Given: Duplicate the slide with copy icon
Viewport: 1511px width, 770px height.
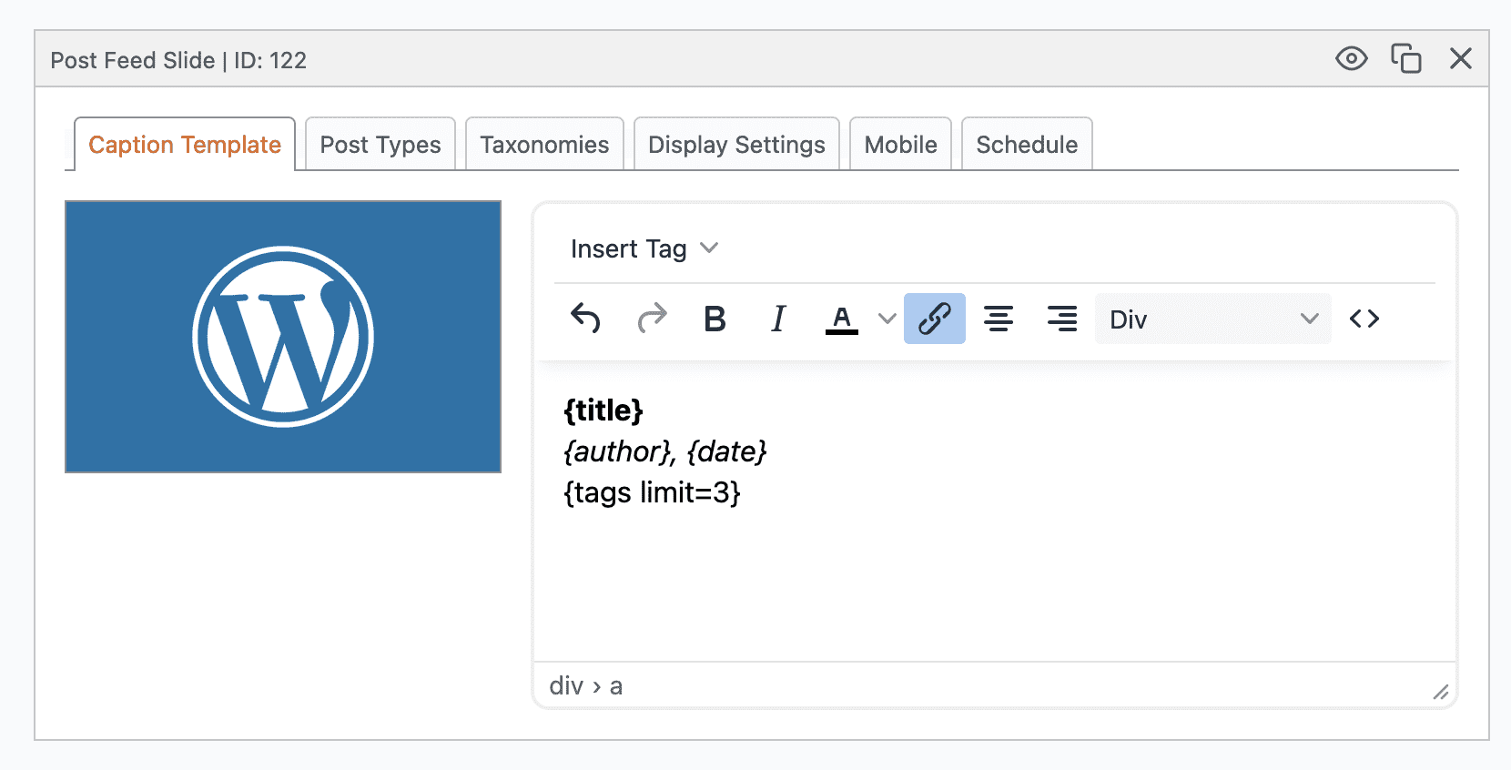Looking at the screenshot, I should tap(1405, 59).
